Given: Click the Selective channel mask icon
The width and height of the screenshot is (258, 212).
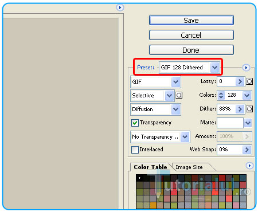Looking at the screenshot, I should pyautogui.click(x=179, y=95).
